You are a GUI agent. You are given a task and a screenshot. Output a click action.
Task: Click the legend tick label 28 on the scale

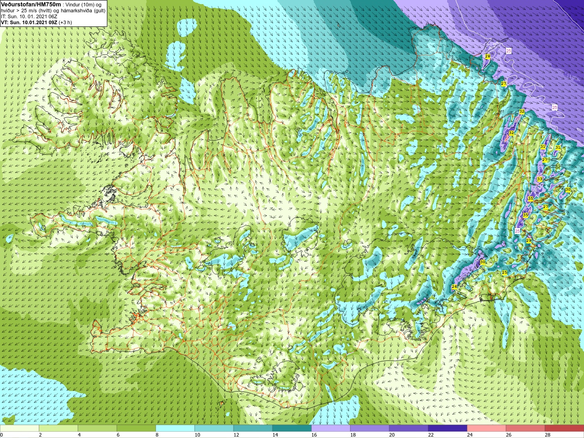coord(547,435)
